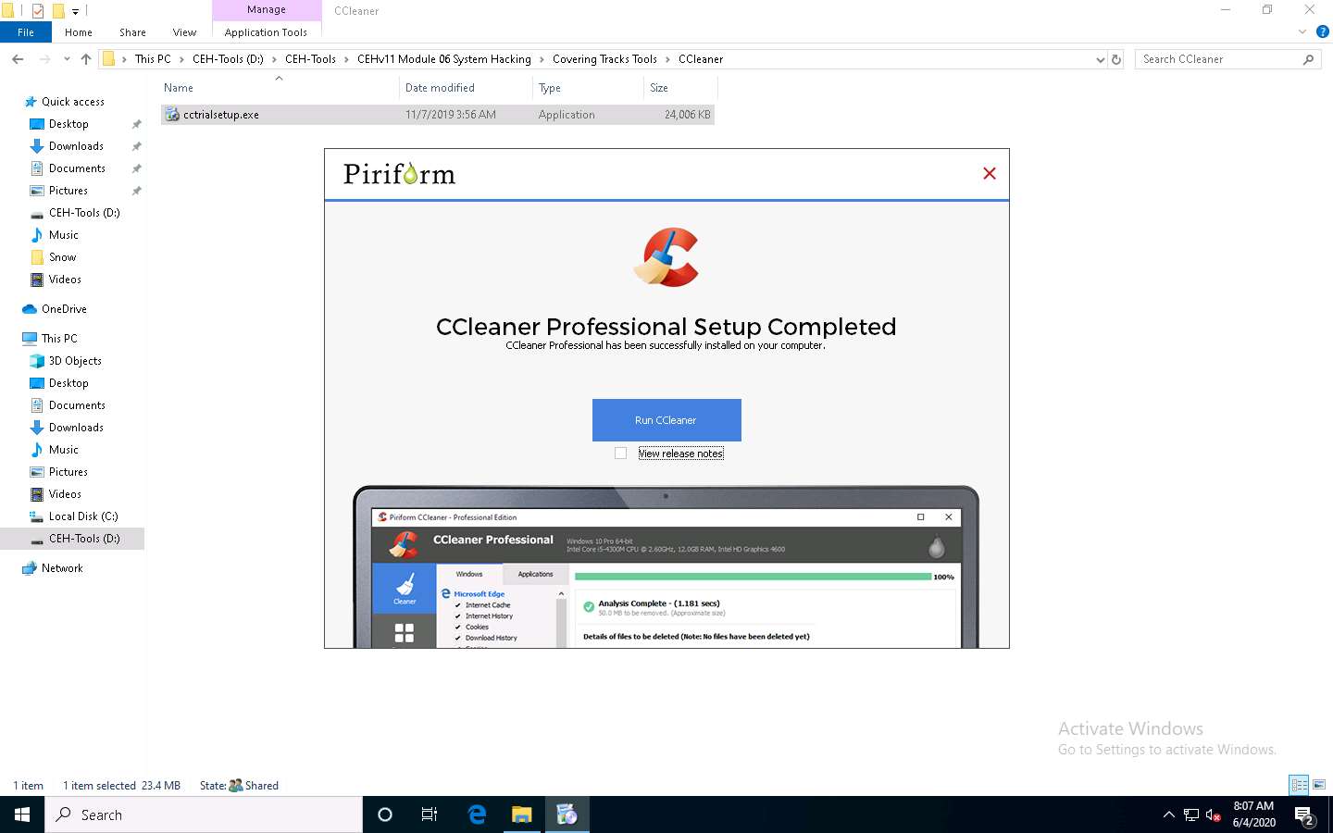Screen dimensions: 1333x833
Task: Expand the chevron after This PC in breadcrumb
Action: point(181,59)
